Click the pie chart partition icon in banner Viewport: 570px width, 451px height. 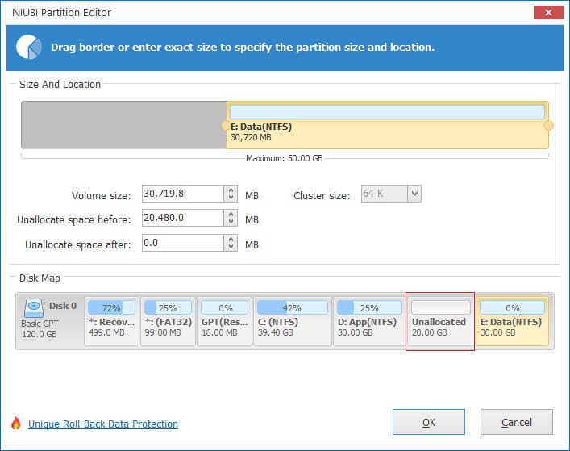pos(28,47)
